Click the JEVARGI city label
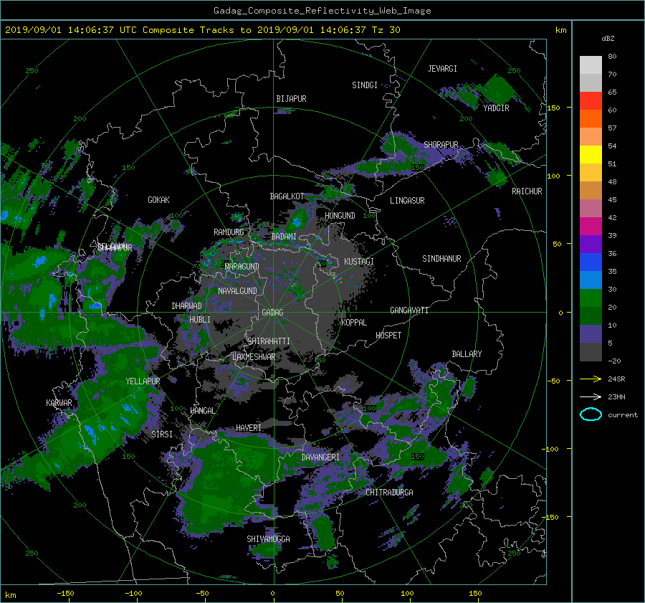The width and height of the screenshot is (645, 603). [442, 69]
